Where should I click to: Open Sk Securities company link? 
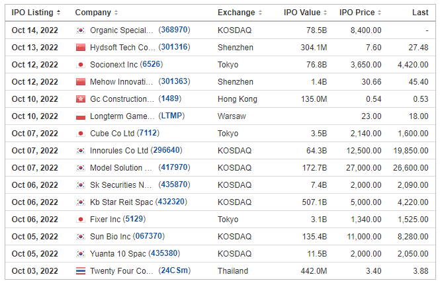click(x=120, y=185)
